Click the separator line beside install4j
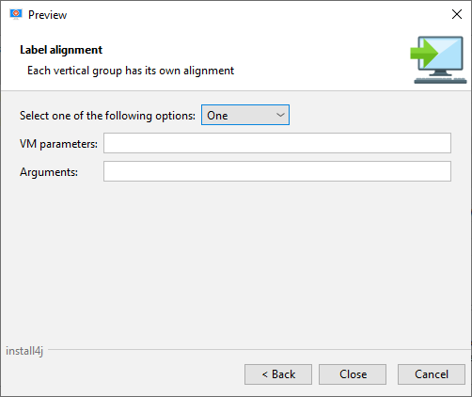 click(x=259, y=349)
